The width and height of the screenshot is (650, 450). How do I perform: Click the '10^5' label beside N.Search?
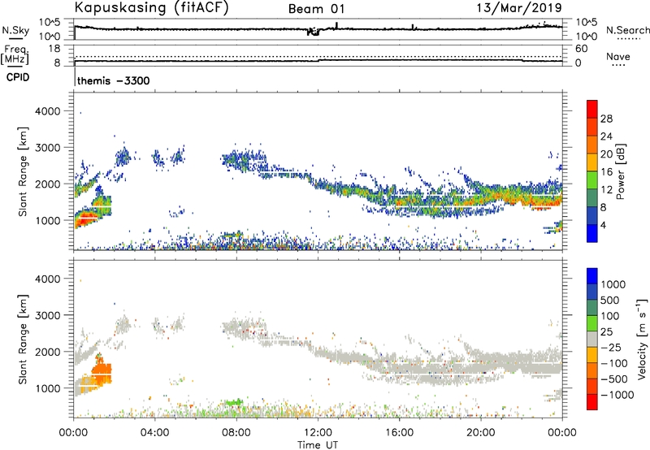pyautogui.click(x=587, y=23)
